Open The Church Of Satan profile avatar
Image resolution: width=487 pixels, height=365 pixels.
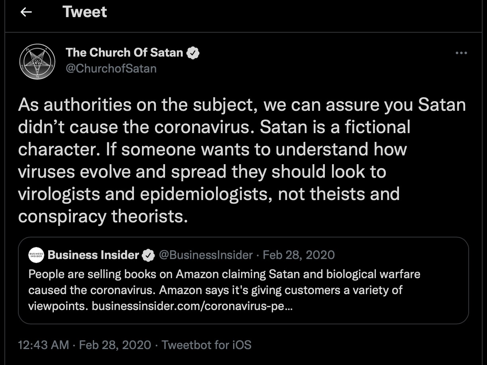click(x=37, y=61)
